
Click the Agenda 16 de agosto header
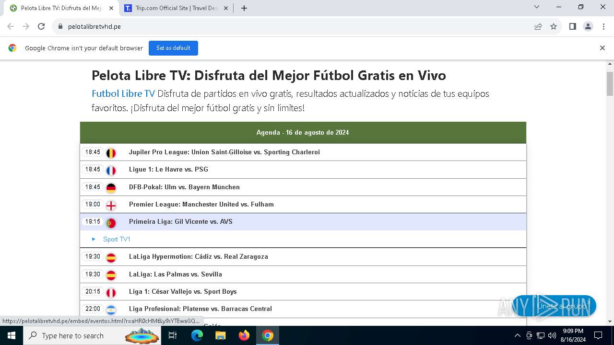[x=303, y=132]
